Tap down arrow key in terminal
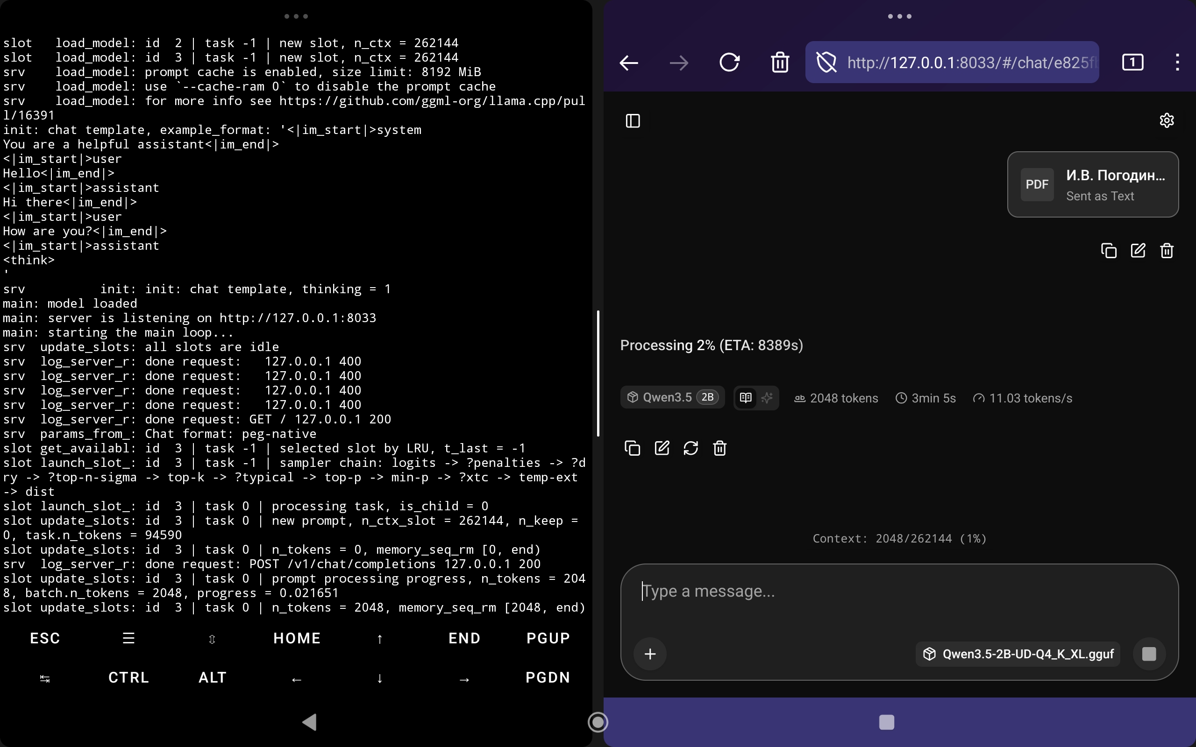The height and width of the screenshot is (747, 1196). (379, 678)
